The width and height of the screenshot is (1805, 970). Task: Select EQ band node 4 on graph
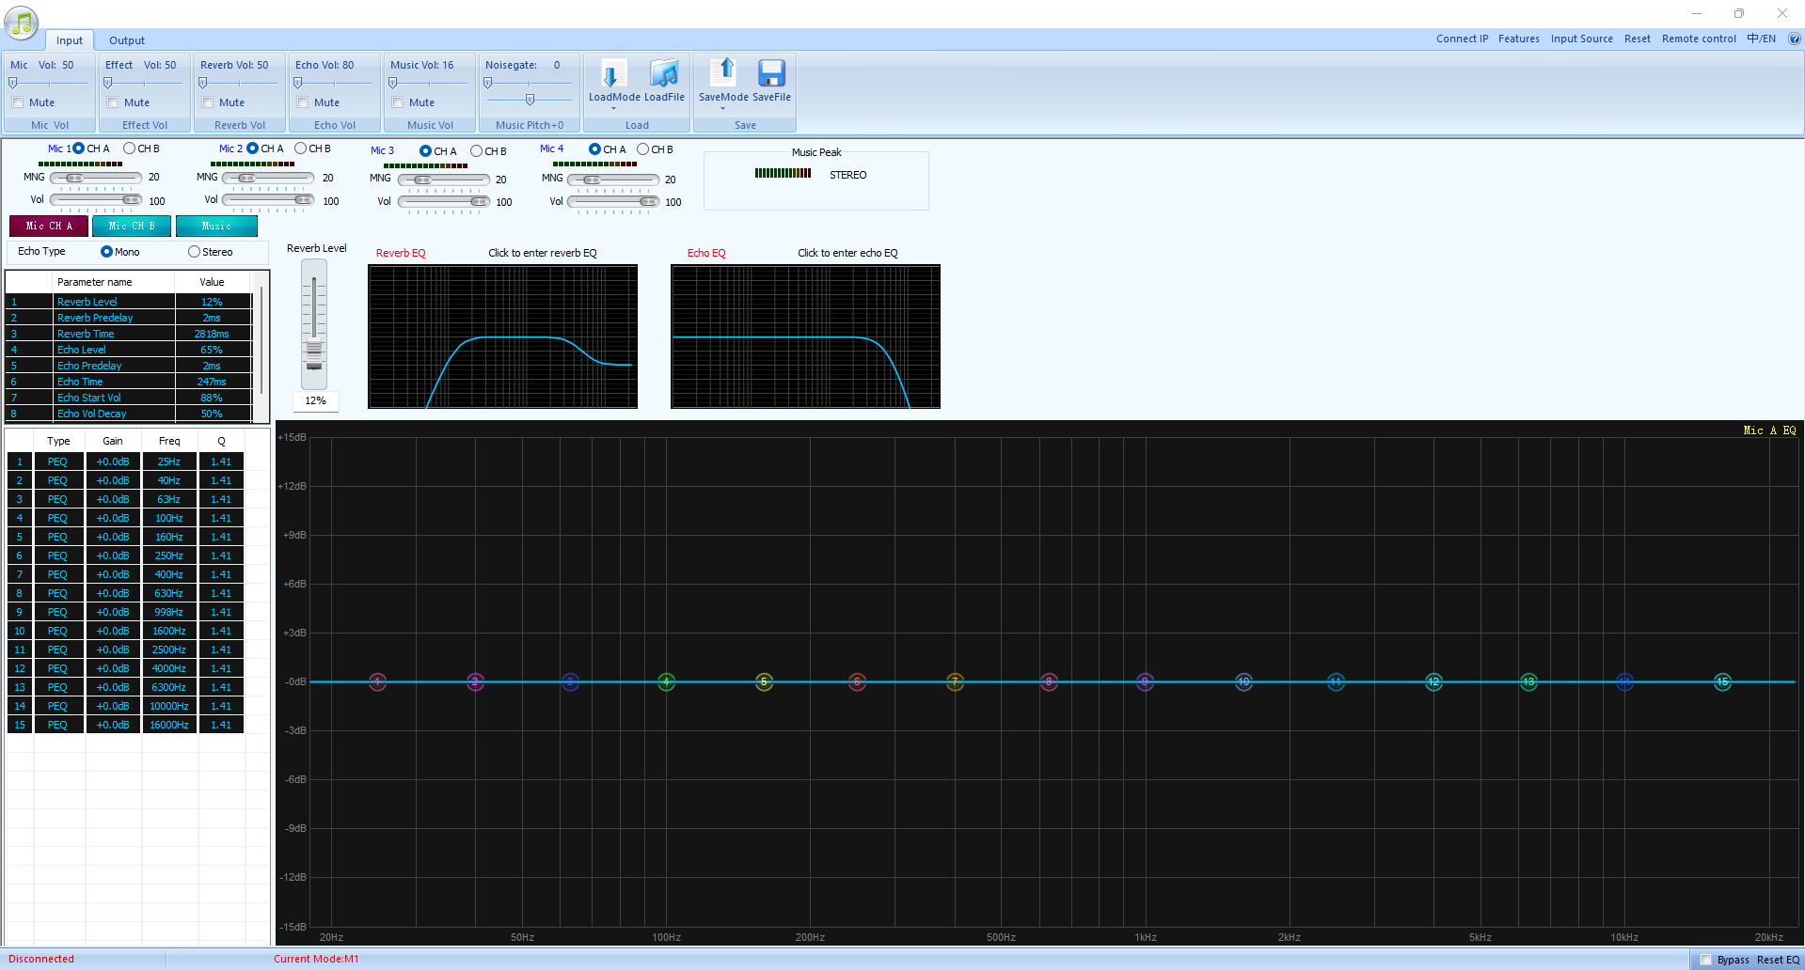(666, 681)
